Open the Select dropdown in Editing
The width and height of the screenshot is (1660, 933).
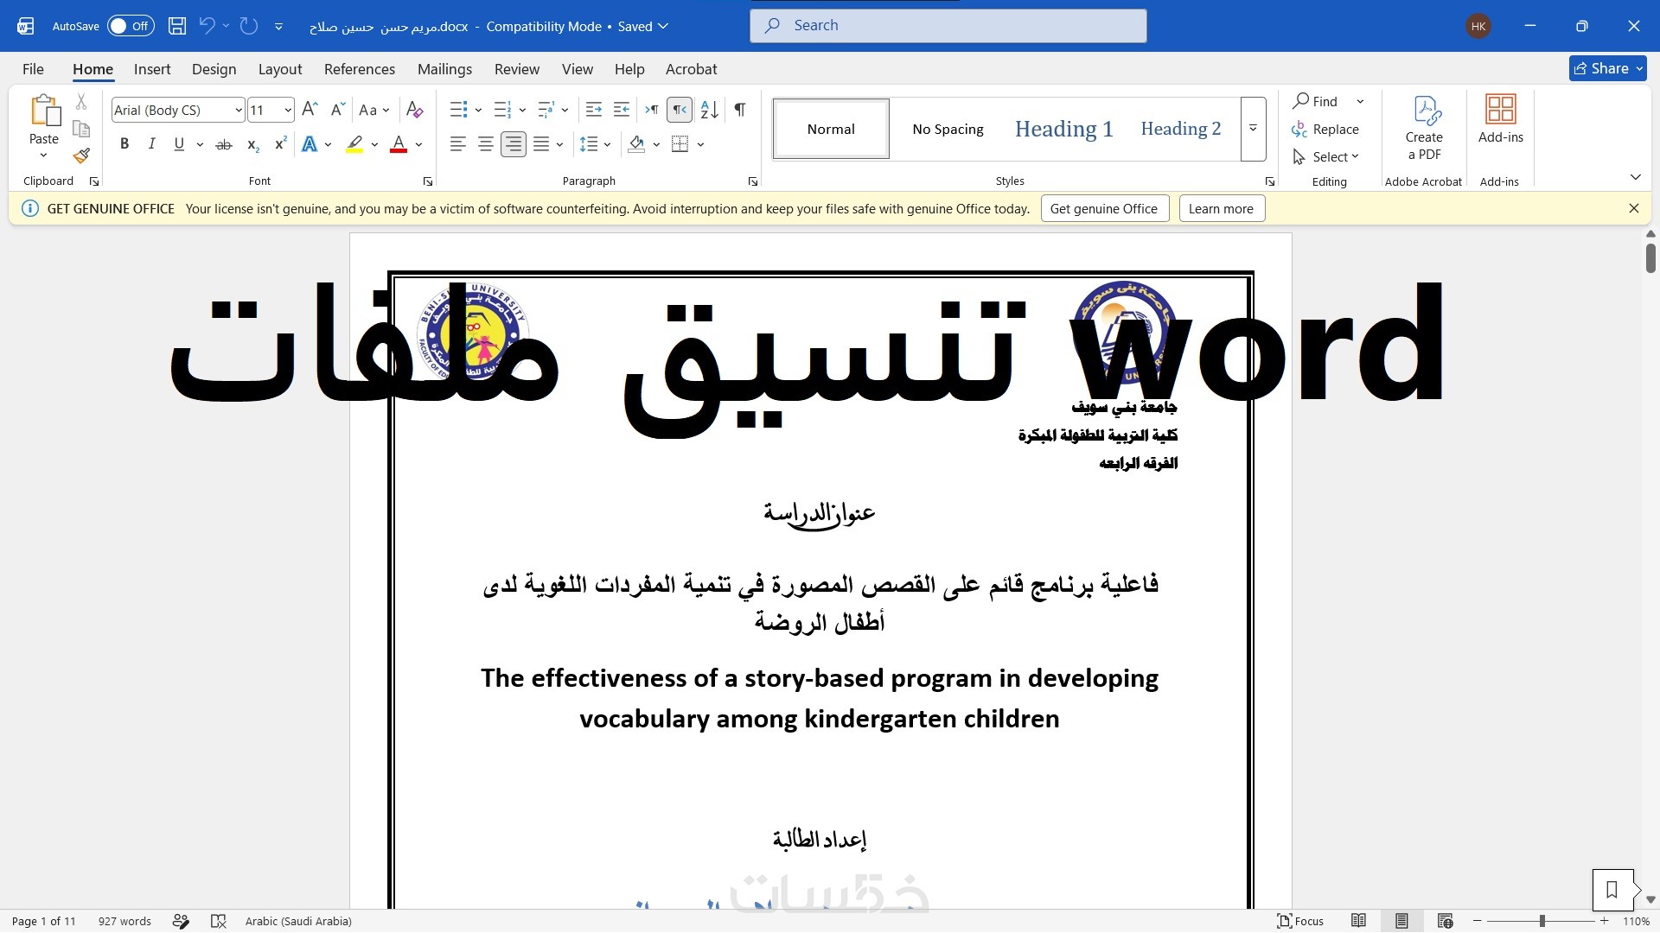(x=1326, y=156)
